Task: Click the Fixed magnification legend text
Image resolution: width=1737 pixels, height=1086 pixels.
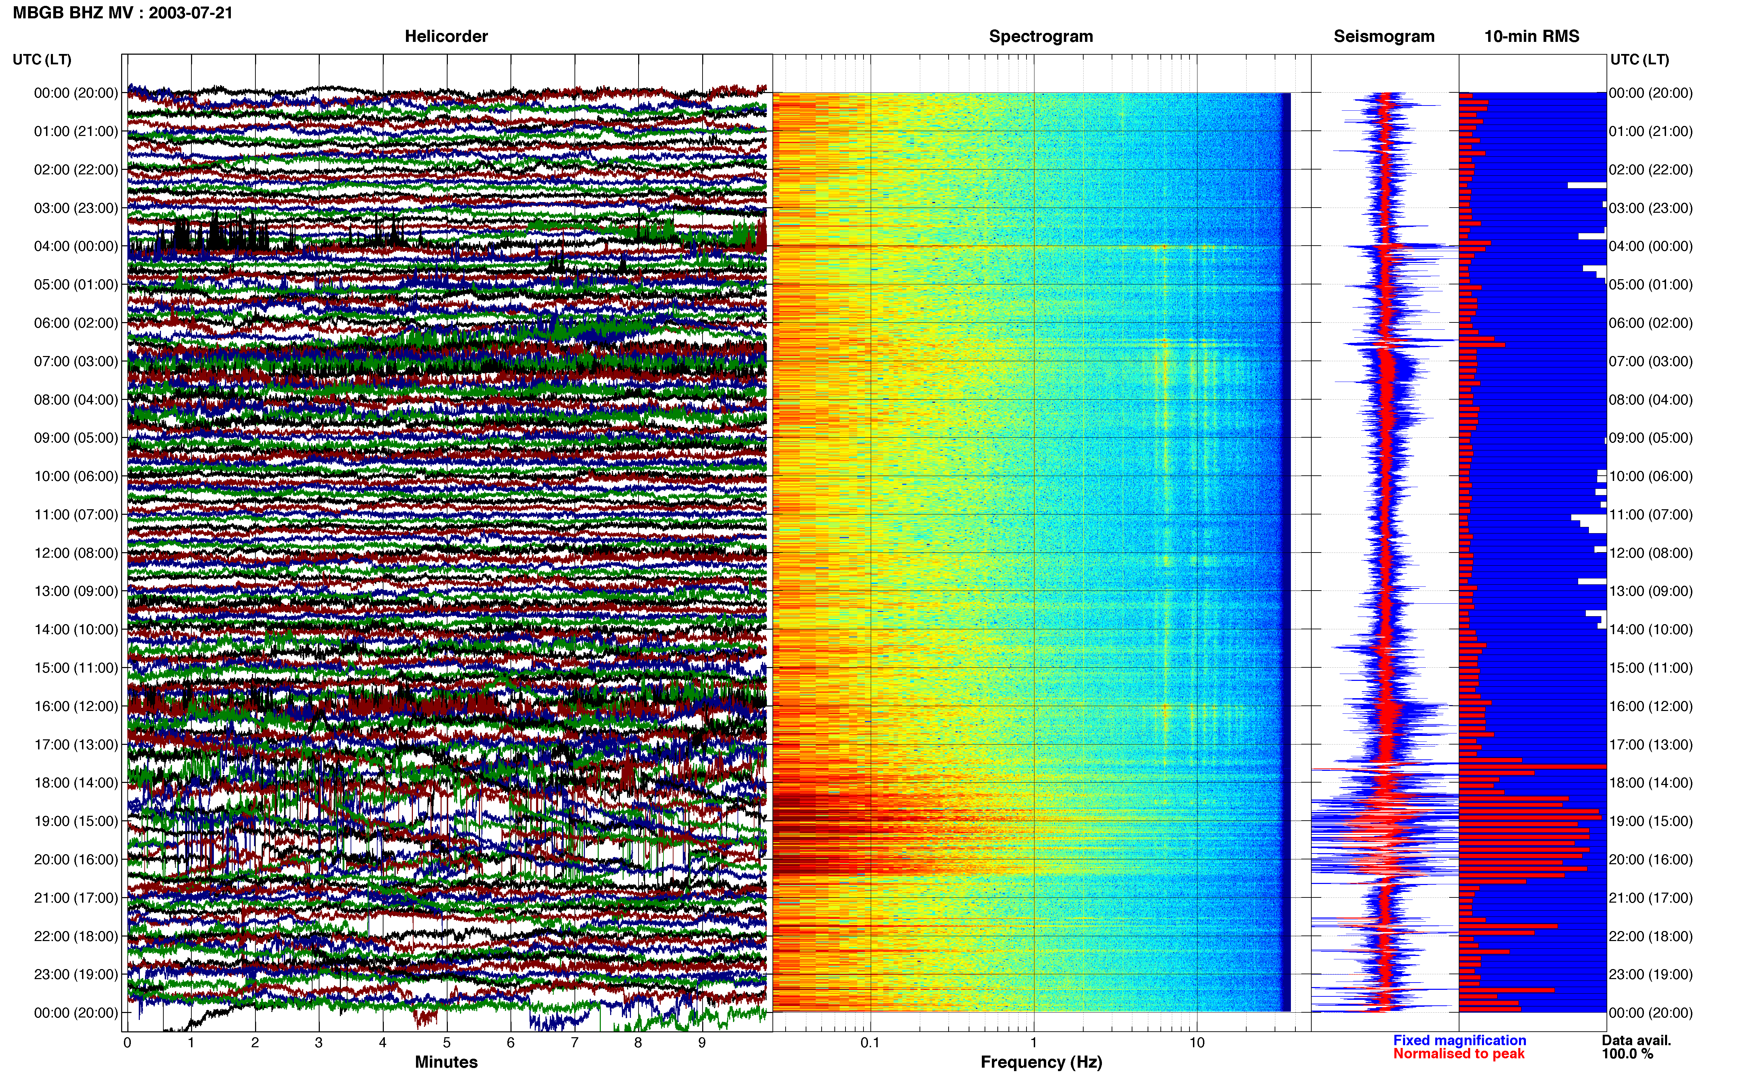Action: (1460, 1040)
